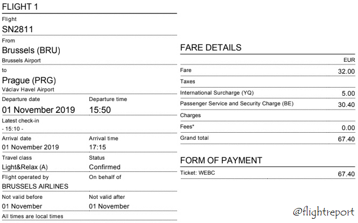The image size is (358, 223).
Task: Click the International Surcharge (YQ) row label
Action: [x=217, y=93]
